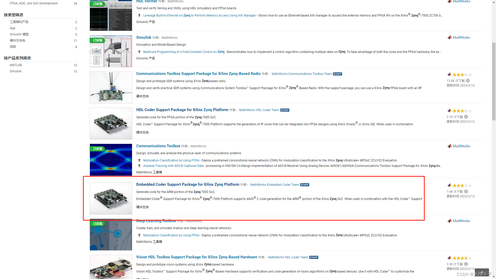
Task: Click lightbulb icon beside Multicore Programming example
Action: pos(139,52)
